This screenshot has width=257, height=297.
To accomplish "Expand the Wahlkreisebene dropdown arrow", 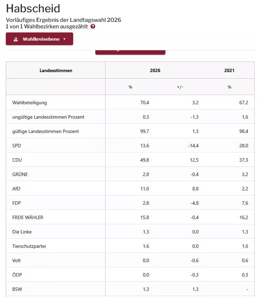I will click(64, 39).
